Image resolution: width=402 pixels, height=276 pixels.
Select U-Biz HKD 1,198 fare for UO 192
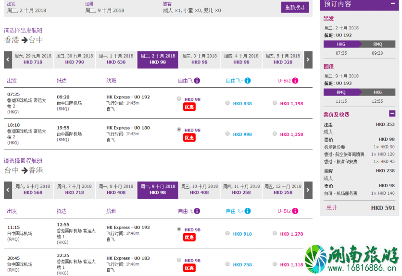[x=275, y=103]
